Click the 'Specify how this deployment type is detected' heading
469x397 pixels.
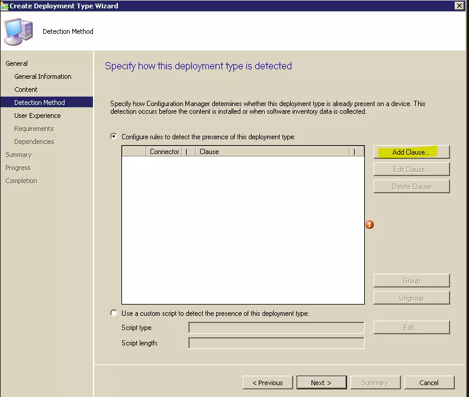(x=198, y=66)
